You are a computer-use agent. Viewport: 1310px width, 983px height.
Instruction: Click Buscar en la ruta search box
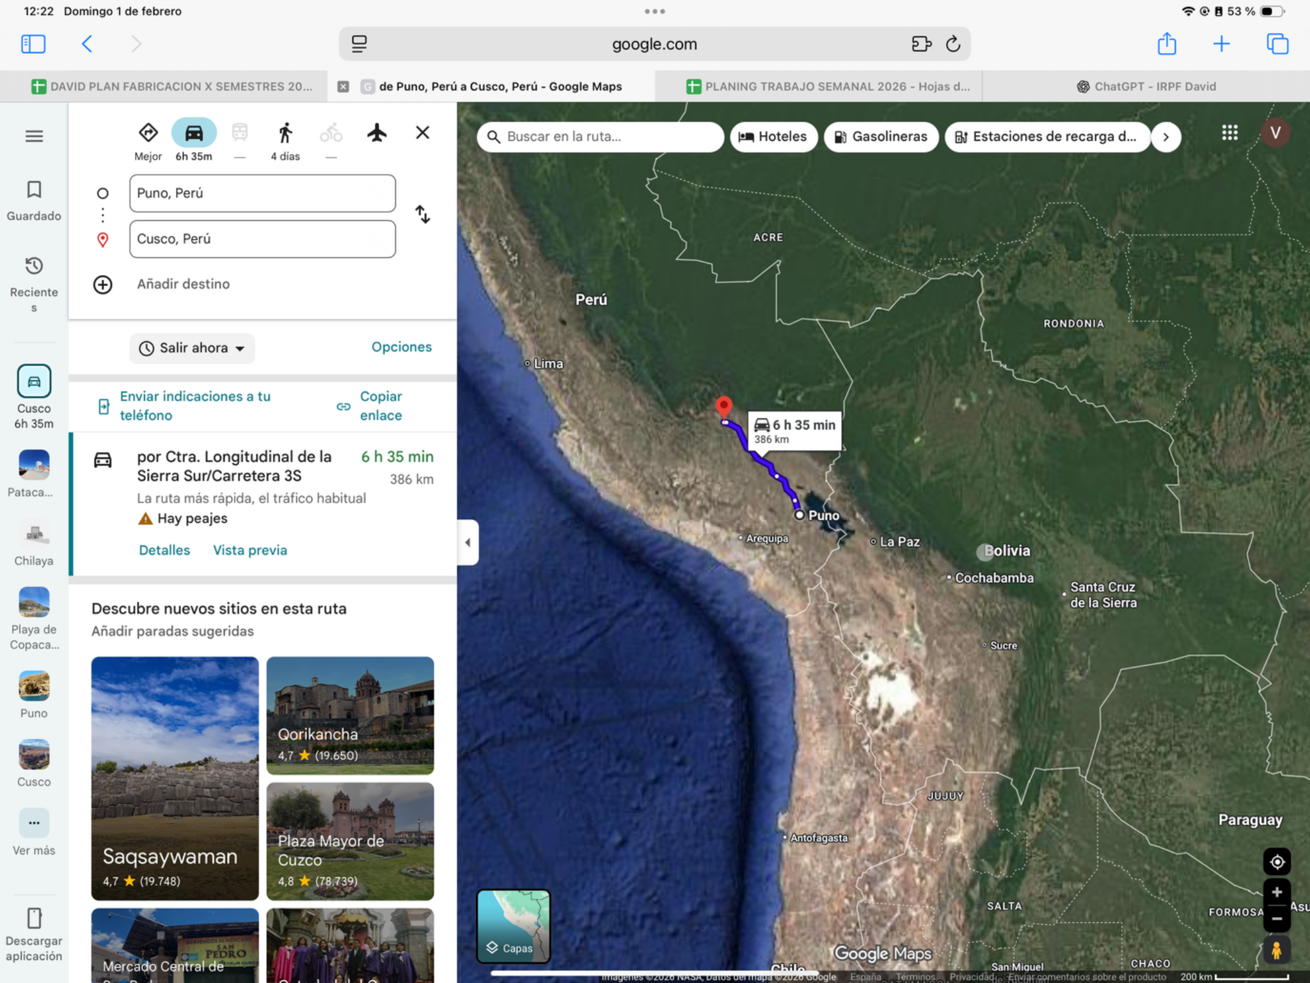[x=600, y=136]
